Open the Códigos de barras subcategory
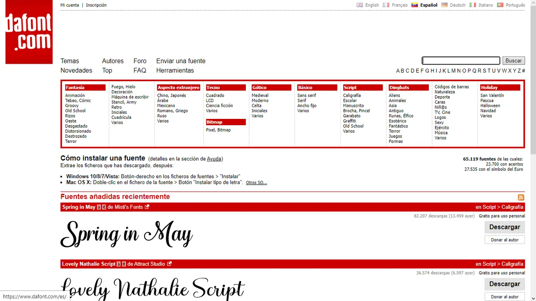 452,87
